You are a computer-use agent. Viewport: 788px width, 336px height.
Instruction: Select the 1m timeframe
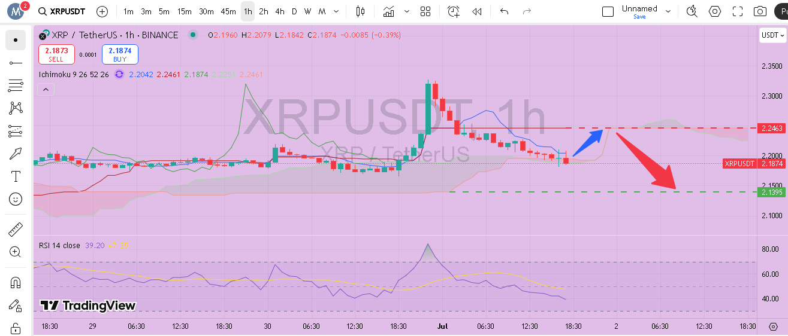[x=128, y=11]
